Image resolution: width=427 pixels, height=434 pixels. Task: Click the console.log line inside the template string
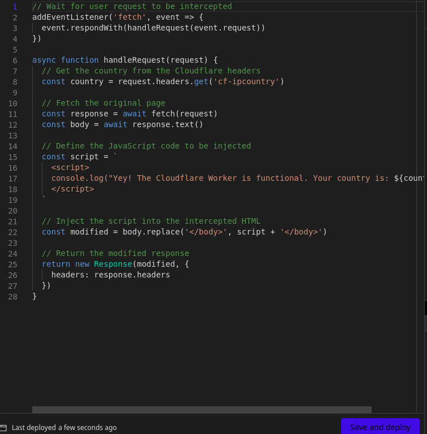click(x=237, y=178)
